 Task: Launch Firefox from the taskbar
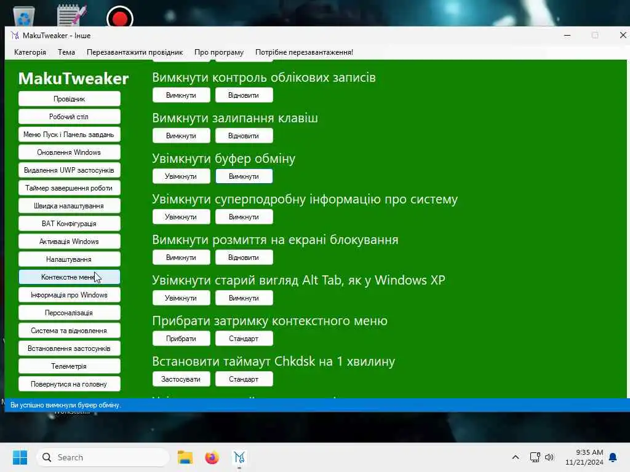(212, 457)
